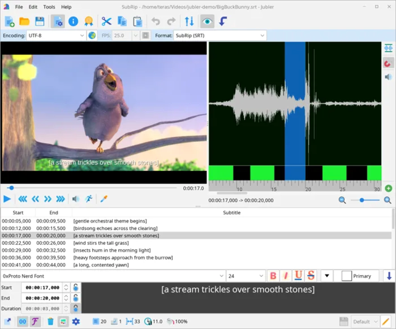This screenshot has height=329, width=396.
Task: Jump far forward with triple right arrows
Action: pos(61,199)
